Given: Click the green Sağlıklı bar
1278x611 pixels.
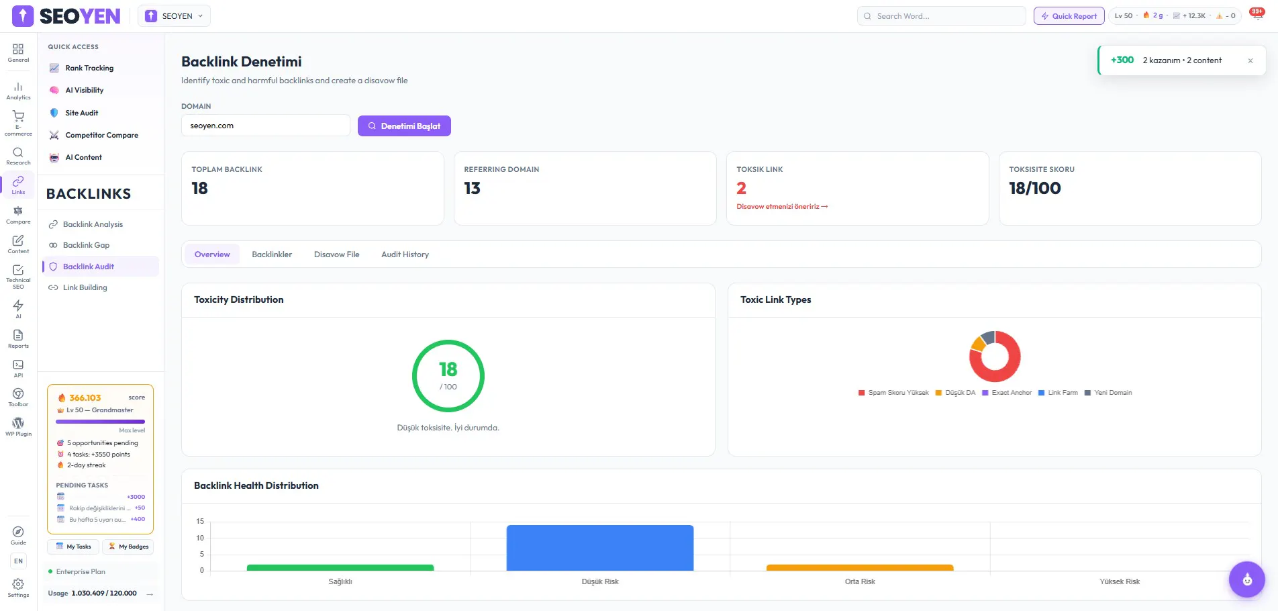Looking at the screenshot, I should [x=340, y=568].
